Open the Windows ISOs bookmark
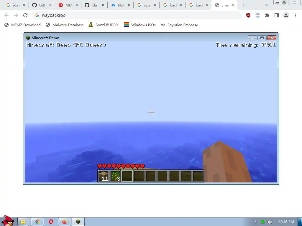The width and height of the screenshot is (302, 226). coord(140,25)
